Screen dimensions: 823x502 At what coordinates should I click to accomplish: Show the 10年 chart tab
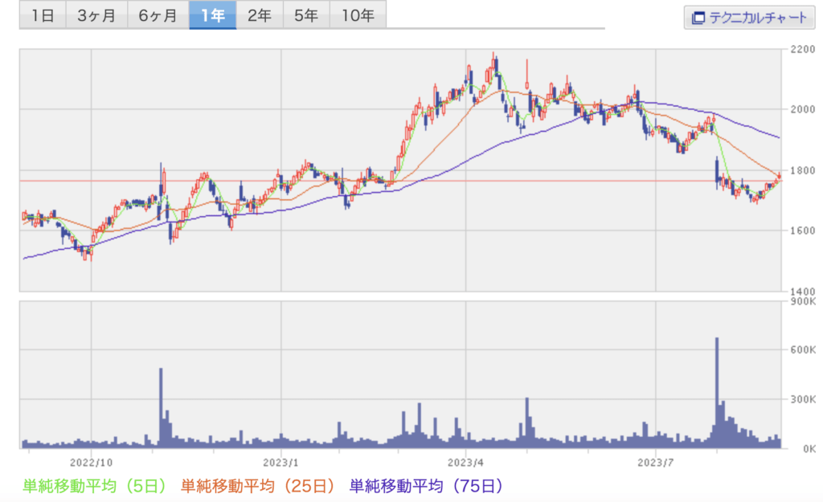[x=358, y=15]
